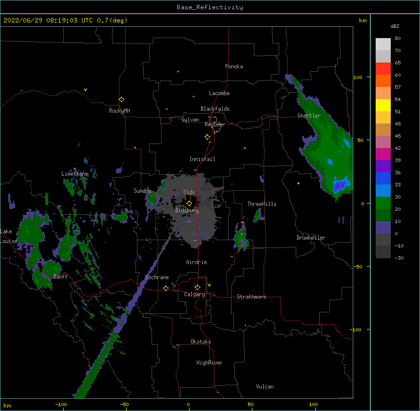Click the -30 value on the dBZ legend
Screen dimensions: 420x411
tap(399, 258)
